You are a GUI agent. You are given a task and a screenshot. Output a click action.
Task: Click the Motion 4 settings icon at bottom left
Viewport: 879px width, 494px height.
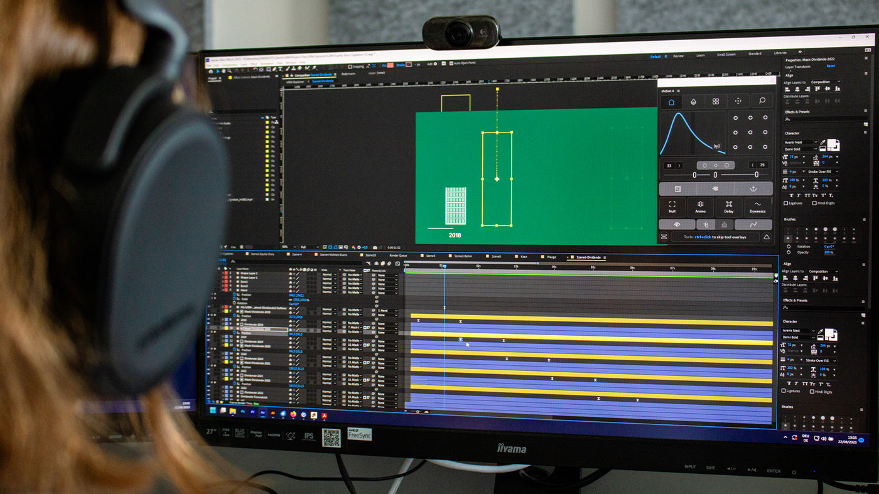(x=664, y=237)
